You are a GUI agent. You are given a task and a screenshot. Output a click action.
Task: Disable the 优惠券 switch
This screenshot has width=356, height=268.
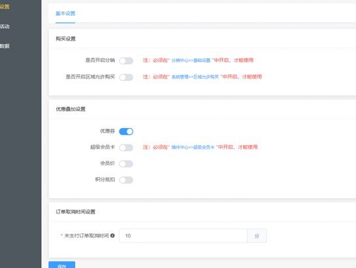click(x=126, y=131)
